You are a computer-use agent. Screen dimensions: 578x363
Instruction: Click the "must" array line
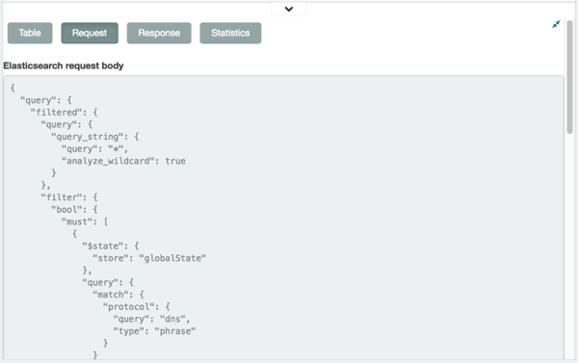click(x=85, y=221)
